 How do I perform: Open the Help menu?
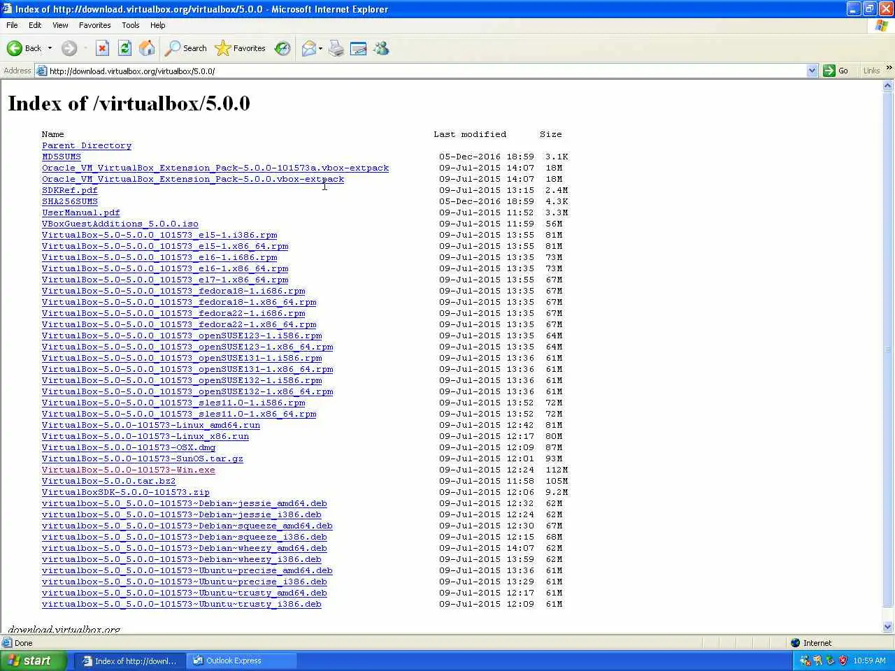tap(158, 25)
